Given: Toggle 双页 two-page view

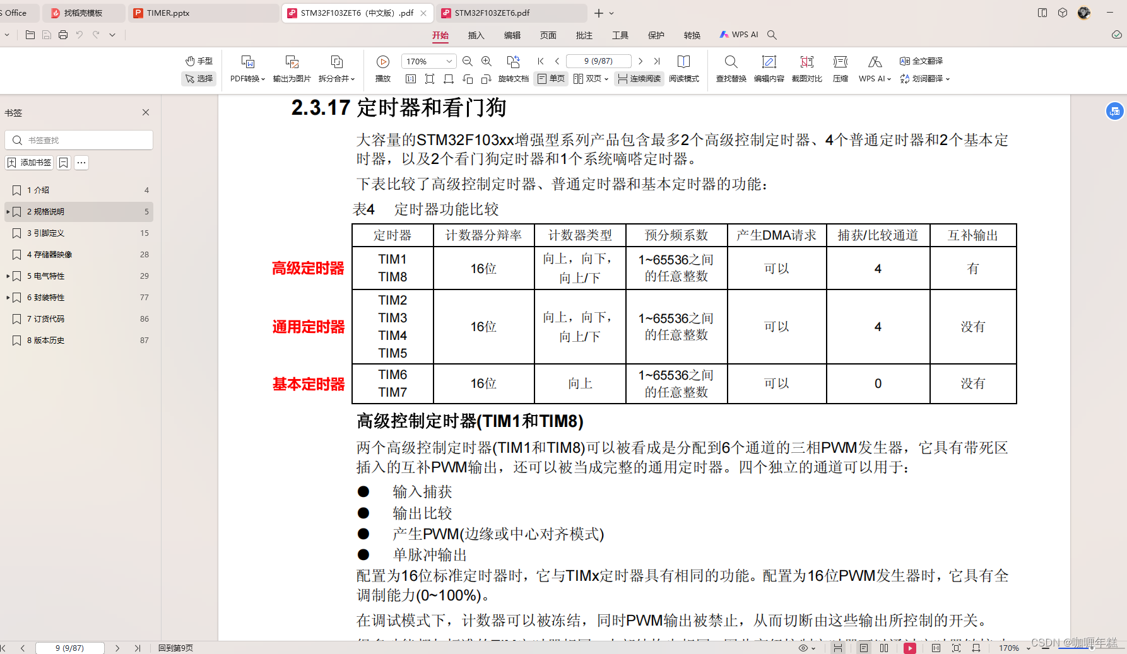Looking at the screenshot, I should tap(587, 79).
